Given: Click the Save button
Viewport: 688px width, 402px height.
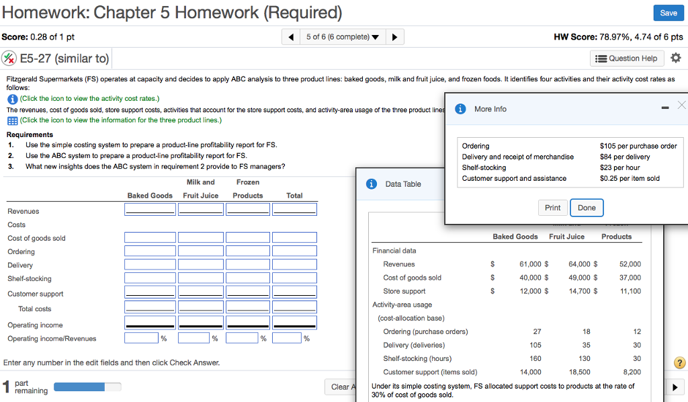Looking at the screenshot, I should click(x=669, y=13).
